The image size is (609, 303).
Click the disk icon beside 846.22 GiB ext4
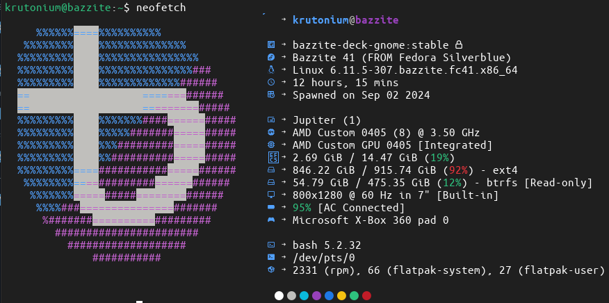(271, 170)
